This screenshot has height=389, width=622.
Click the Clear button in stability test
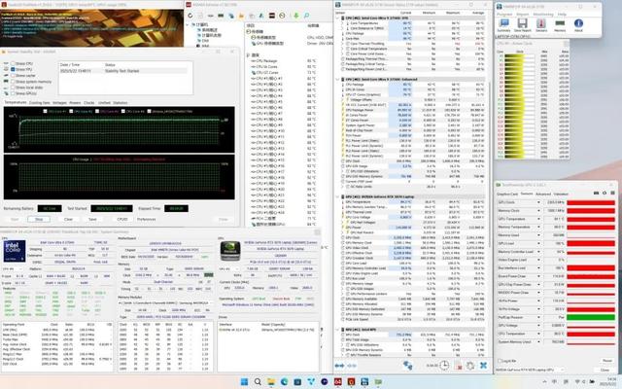point(68,219)
